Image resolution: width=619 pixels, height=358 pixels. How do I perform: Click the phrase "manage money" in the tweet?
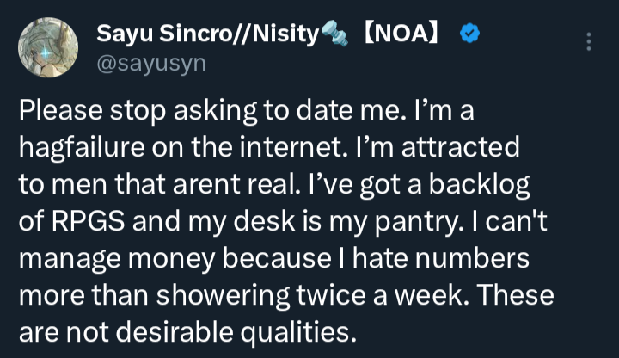pyautogui.click(x=110, y=258)
